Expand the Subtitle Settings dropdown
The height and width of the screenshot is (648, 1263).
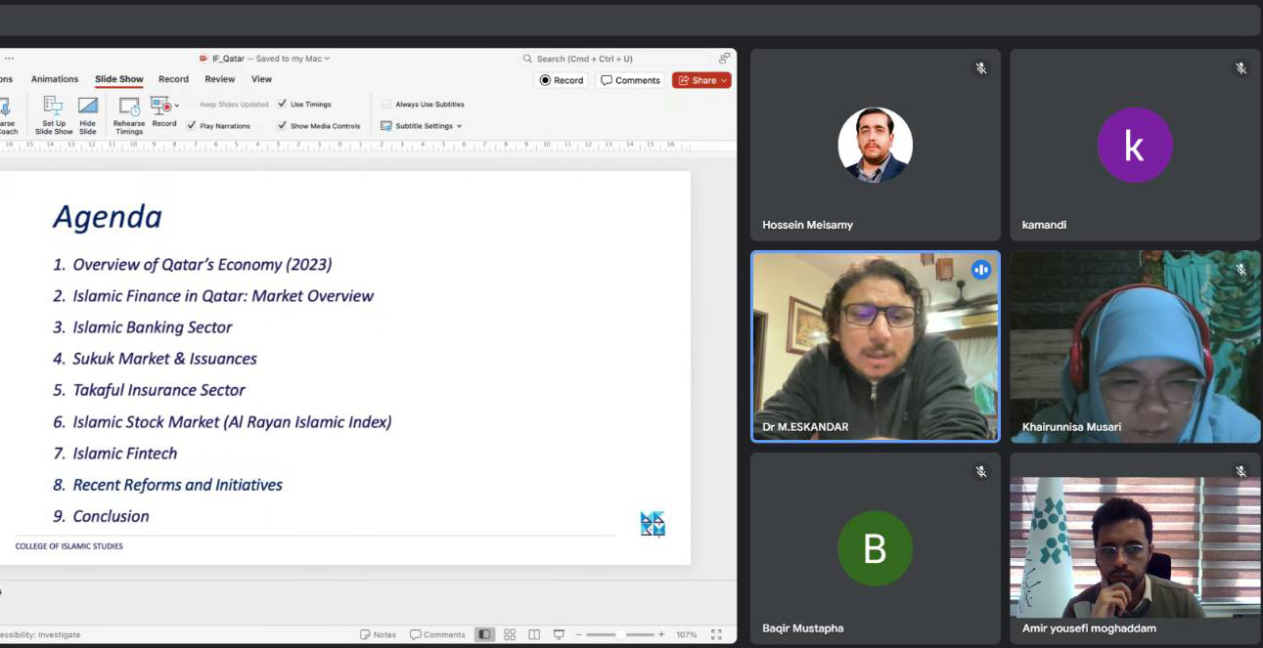point(422,126)
